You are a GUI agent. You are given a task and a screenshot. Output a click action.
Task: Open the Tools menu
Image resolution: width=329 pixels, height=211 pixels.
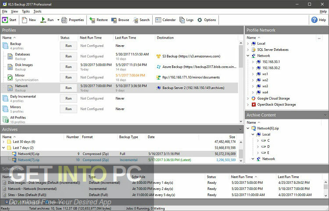click(37, 11)
